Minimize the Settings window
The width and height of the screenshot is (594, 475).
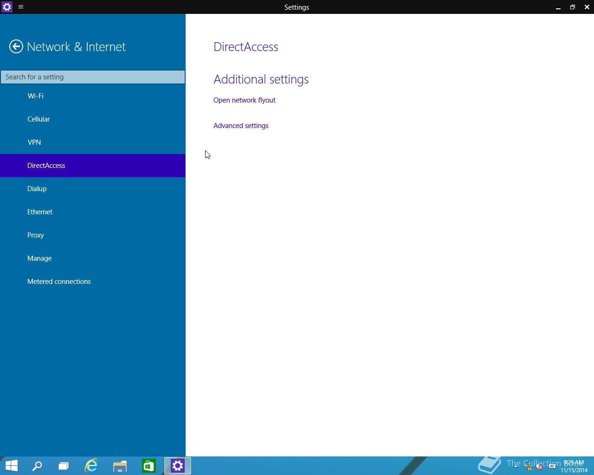(558, 7)
